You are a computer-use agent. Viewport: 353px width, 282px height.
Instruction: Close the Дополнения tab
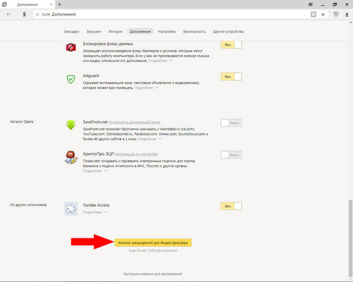coord(51,4)
